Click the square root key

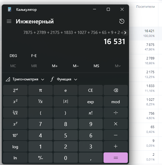[15, 113]
